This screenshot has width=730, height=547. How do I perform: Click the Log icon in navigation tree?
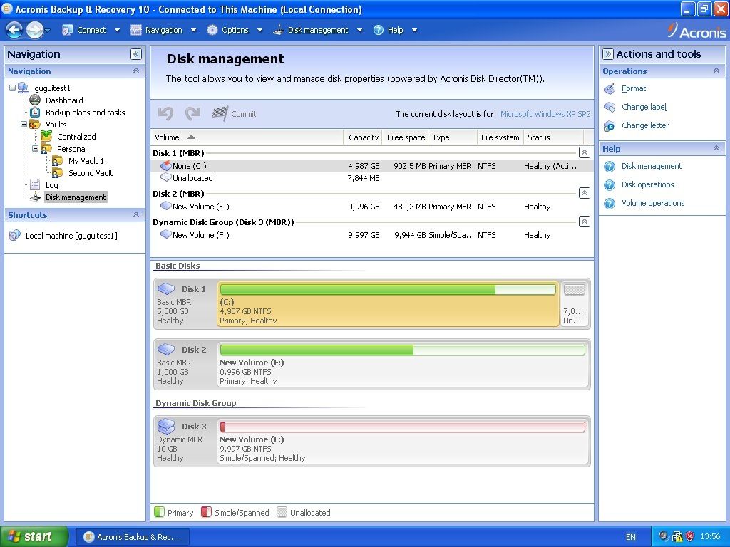(35, 184)
